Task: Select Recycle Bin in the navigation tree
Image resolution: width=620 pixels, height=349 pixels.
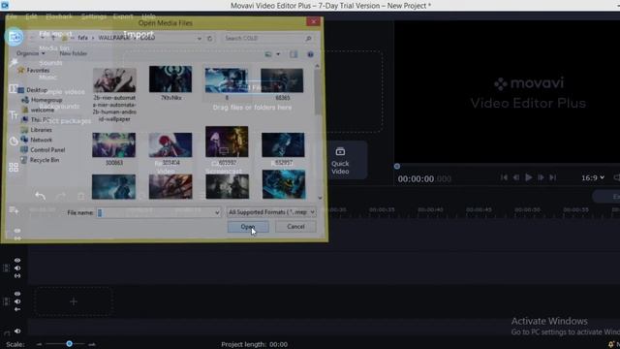Action: 45,160
